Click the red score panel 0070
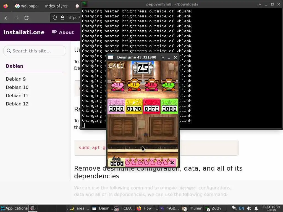283x212 pixels. [152, 106]
